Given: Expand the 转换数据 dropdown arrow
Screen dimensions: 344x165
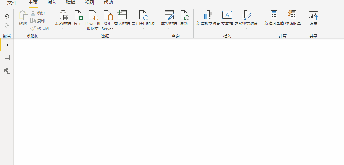Looking at the screenshot, I should (169, 29).
